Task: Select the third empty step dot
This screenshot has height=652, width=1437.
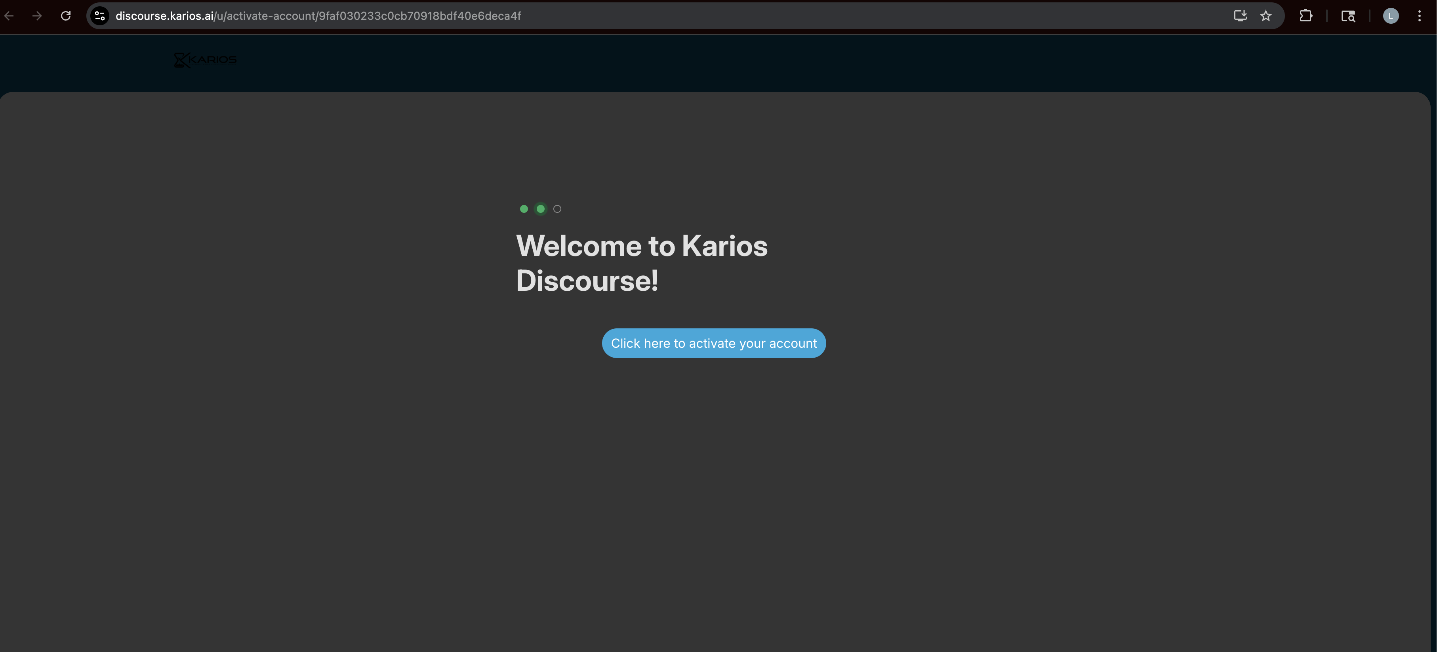Action: point(557,209)
